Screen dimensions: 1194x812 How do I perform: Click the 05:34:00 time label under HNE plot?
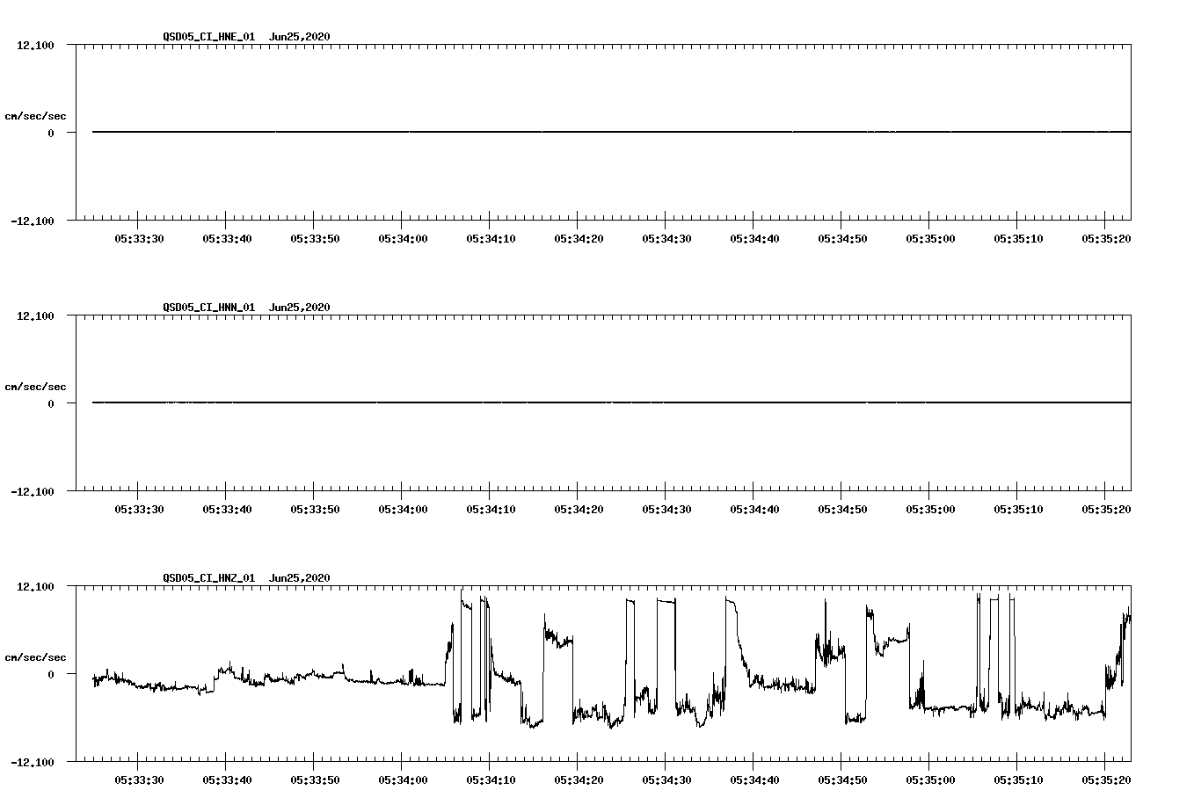point(403,239)
